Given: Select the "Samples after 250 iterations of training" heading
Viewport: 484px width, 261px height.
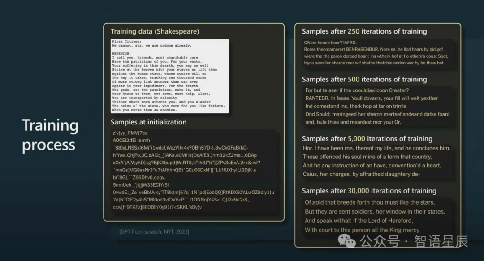Looking at the screenshot, I should coord(364,31).
